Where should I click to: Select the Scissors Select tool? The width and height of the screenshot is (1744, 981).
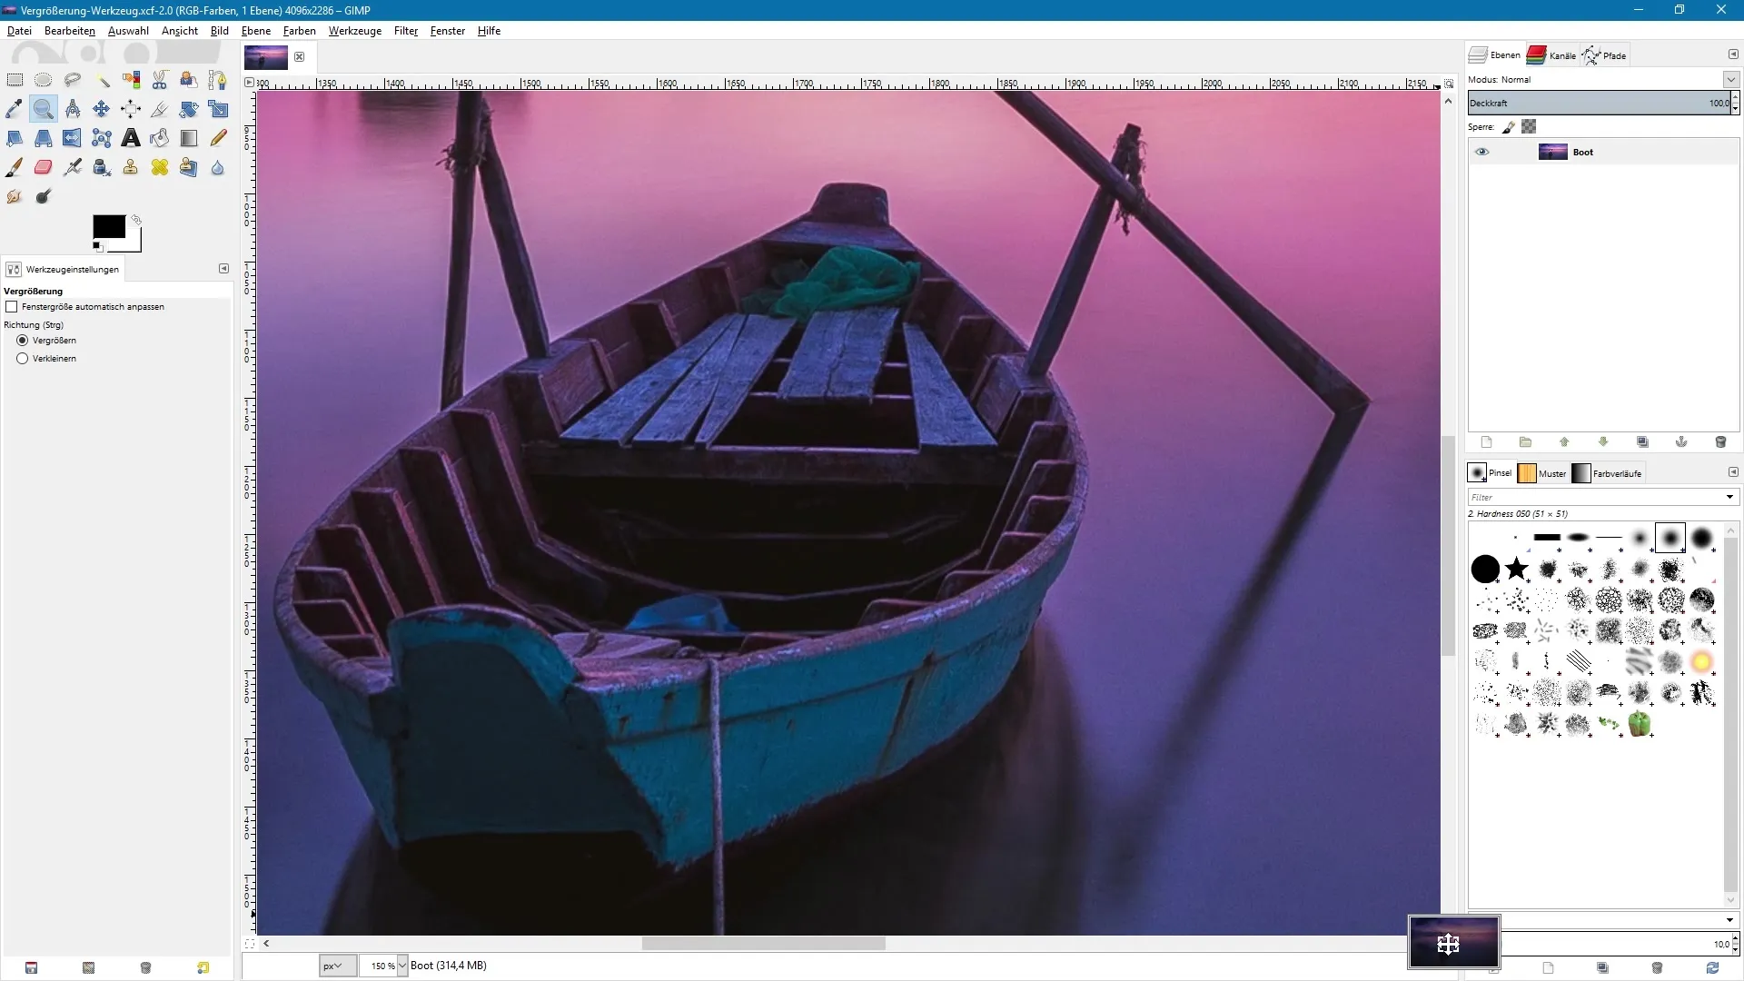[x=160, y=80]
